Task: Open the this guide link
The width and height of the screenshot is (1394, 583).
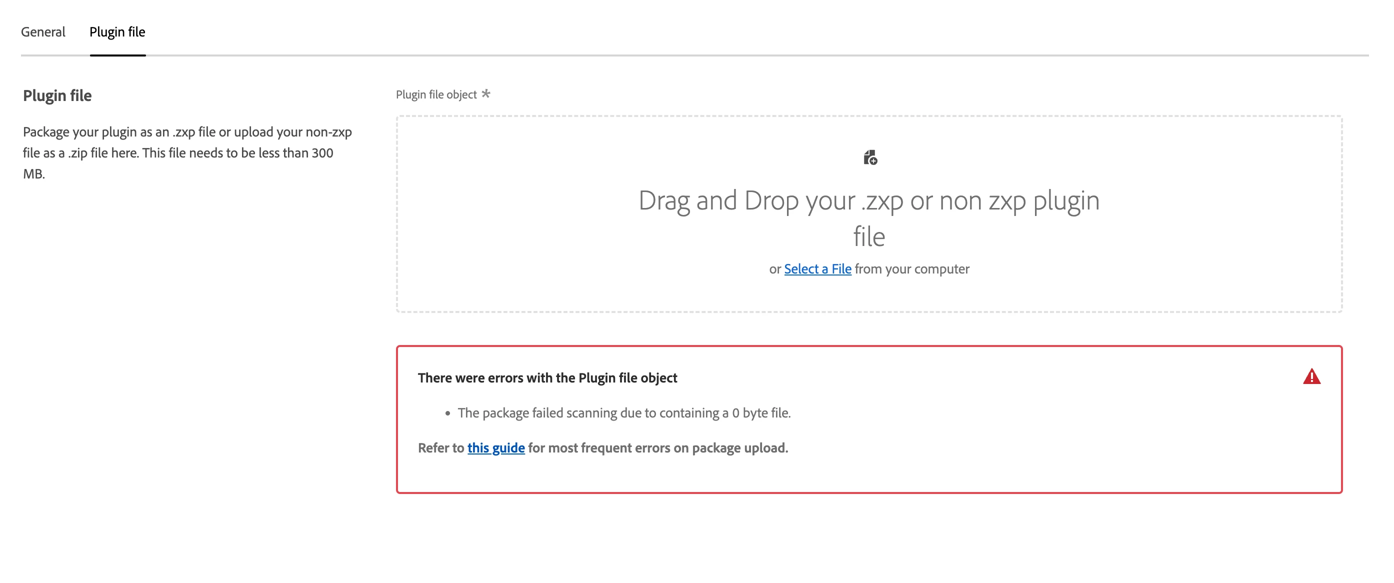Action: click(x=495, y=448)
